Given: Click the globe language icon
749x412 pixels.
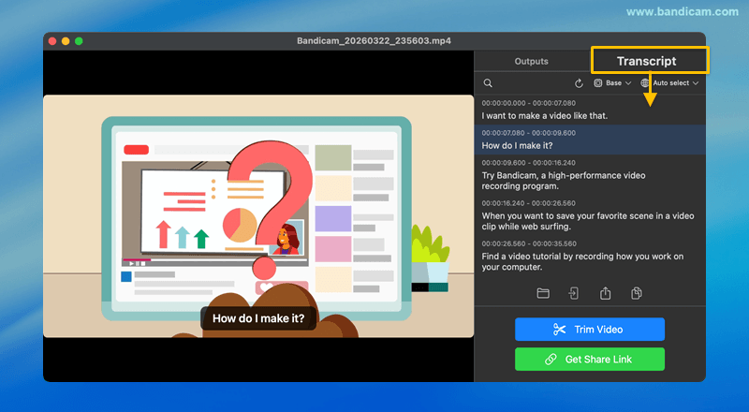Looking at the screenshot, I should pos(645,83).
